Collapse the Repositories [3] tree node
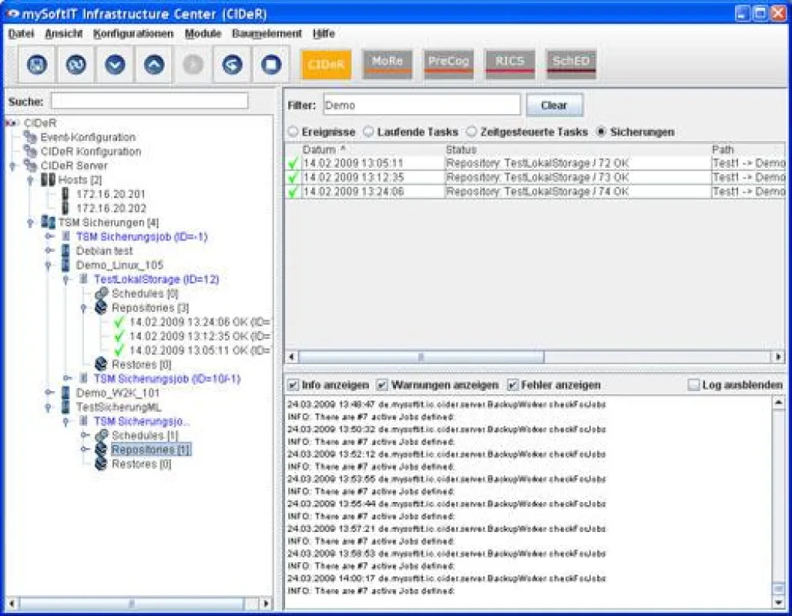Image resolution: width=792 pixels, height=616 pixels. 84,307
